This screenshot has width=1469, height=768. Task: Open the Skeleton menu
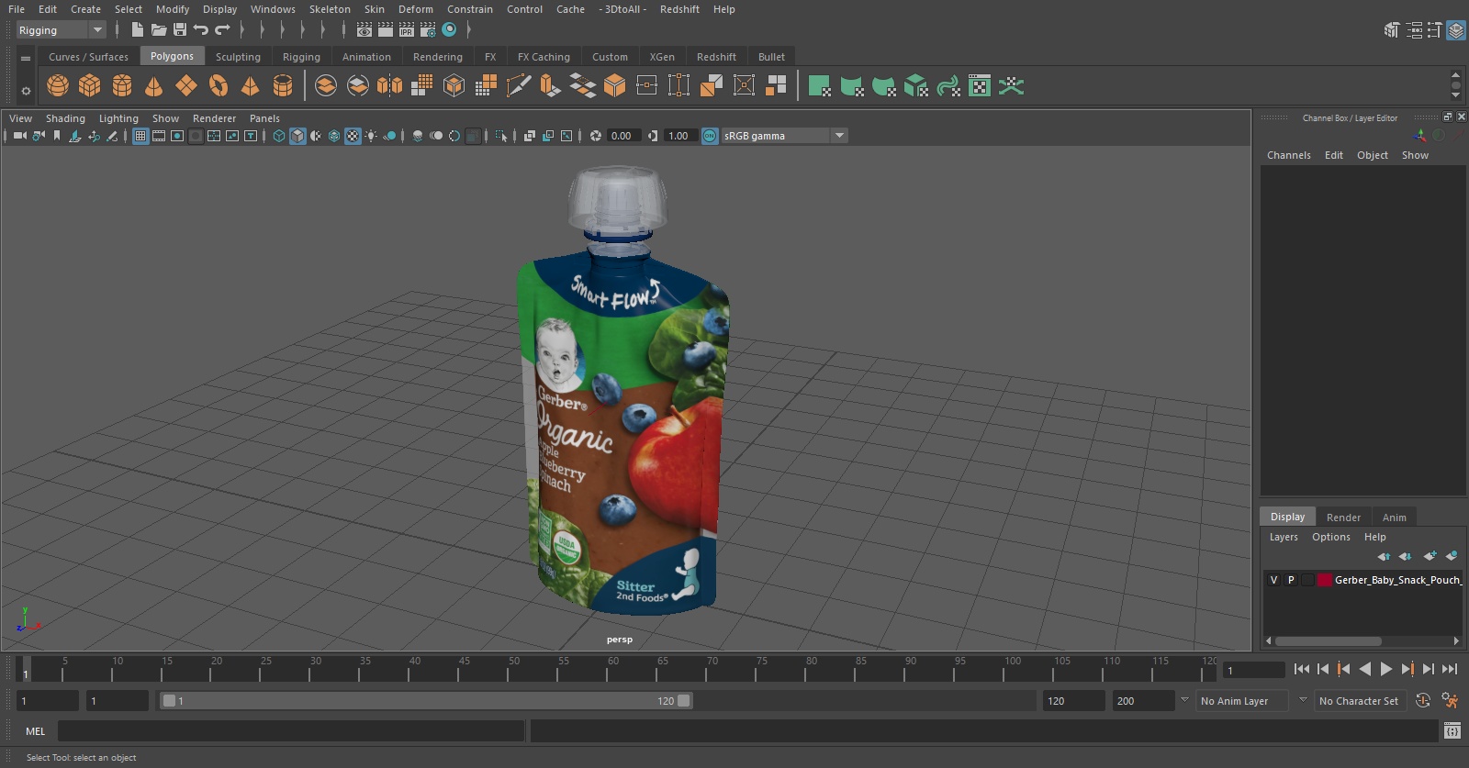pyautogui.click(x=330, y=9)
